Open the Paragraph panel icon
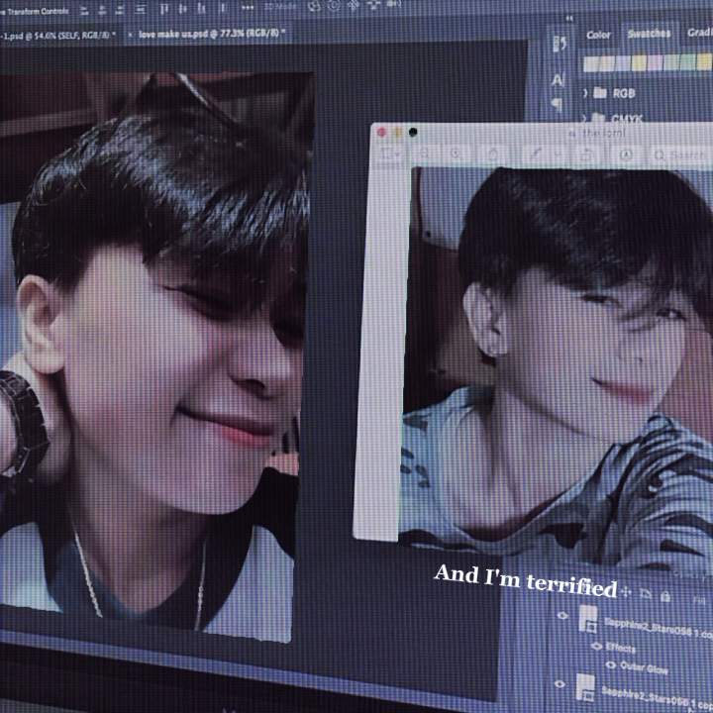Screen dimensions: 713x713 (559, 104)
